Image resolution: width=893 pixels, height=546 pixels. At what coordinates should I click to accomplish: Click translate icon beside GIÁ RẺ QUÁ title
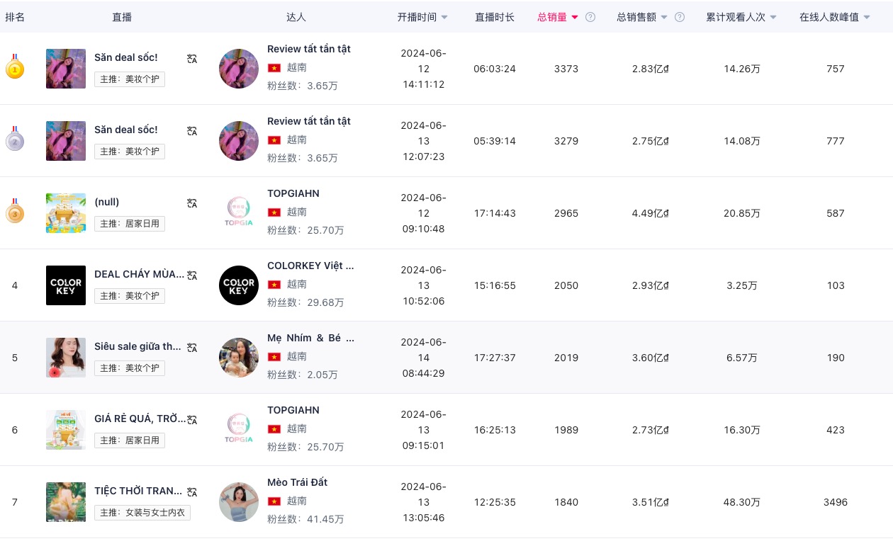[192, 420]
